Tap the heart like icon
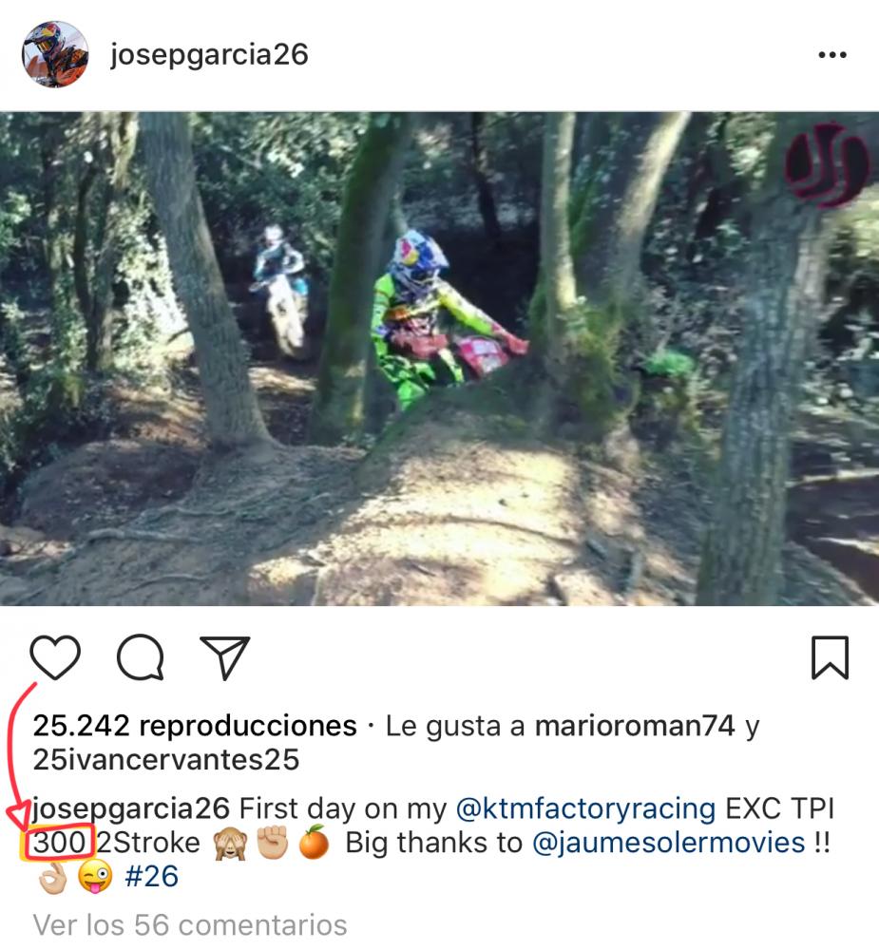The image size is (879, 950). click(55, 657)
